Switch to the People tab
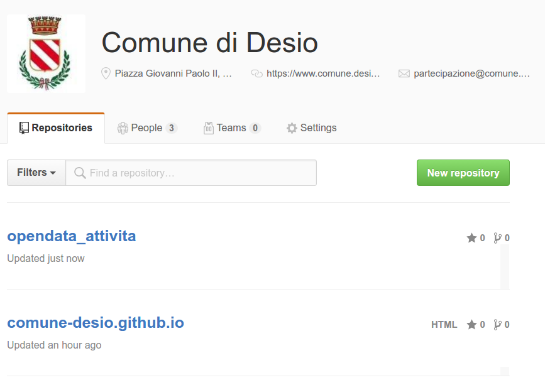This screenshot has height=385, width=545. [x=147, y=128]
